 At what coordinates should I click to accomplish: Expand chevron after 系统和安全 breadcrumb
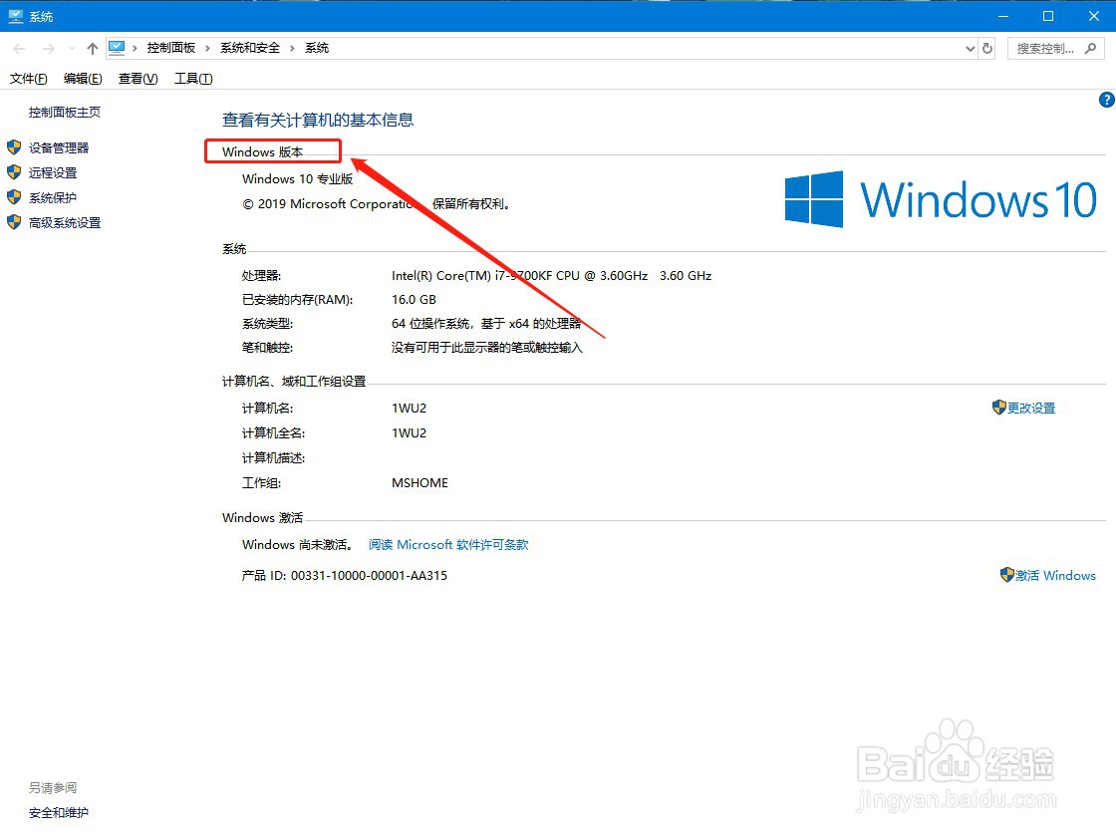[x=292, y=48]
